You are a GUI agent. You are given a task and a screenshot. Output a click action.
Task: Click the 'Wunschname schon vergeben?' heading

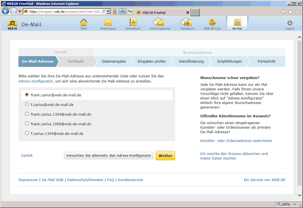tap(230, 78)
